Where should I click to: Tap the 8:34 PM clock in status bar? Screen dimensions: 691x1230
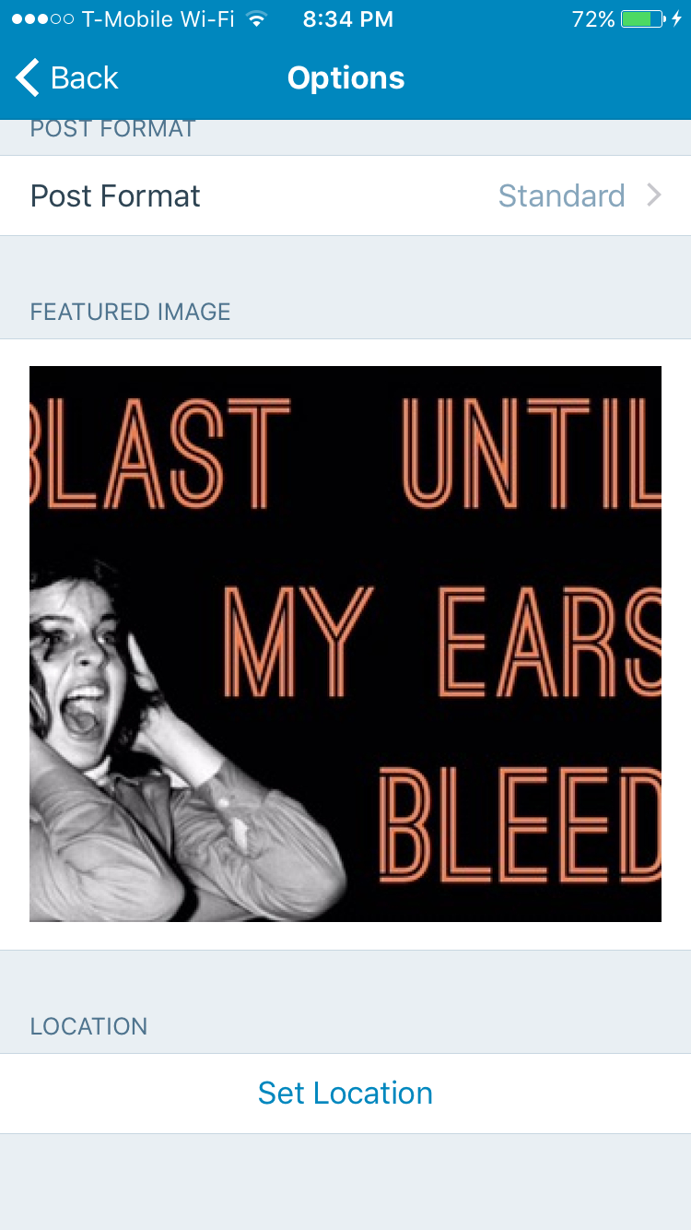[347, 19]
